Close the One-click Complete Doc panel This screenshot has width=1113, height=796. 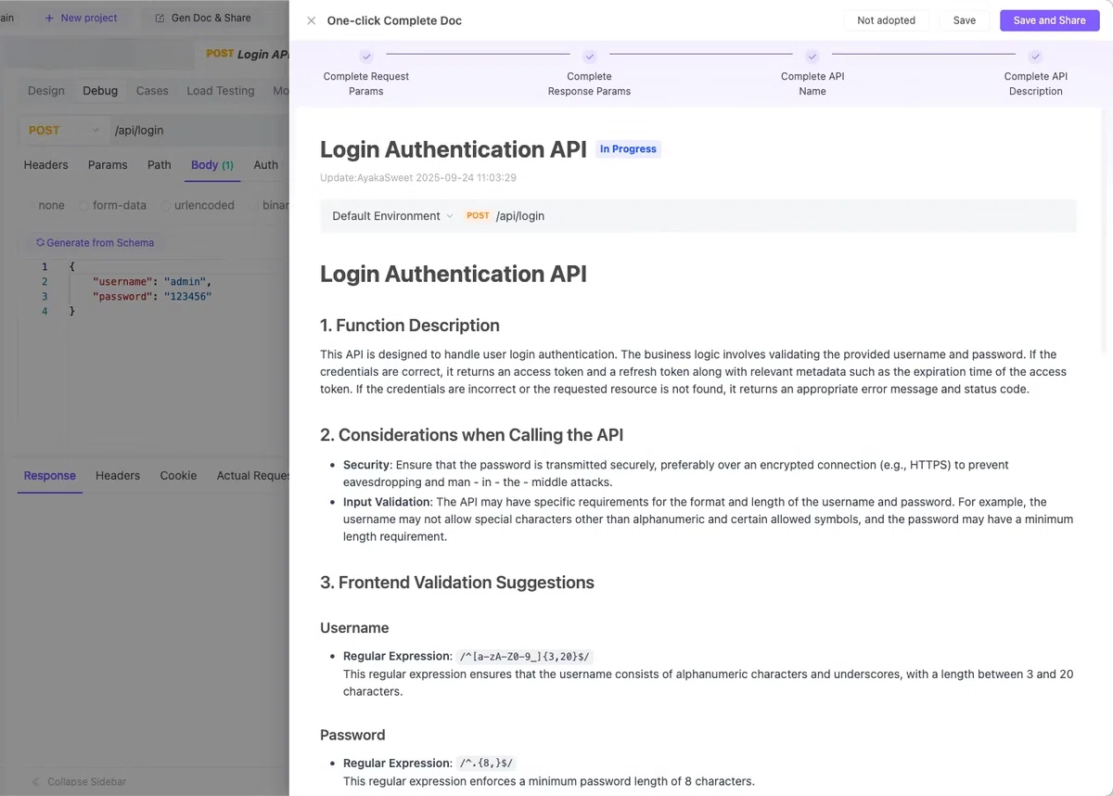(311, 20)
